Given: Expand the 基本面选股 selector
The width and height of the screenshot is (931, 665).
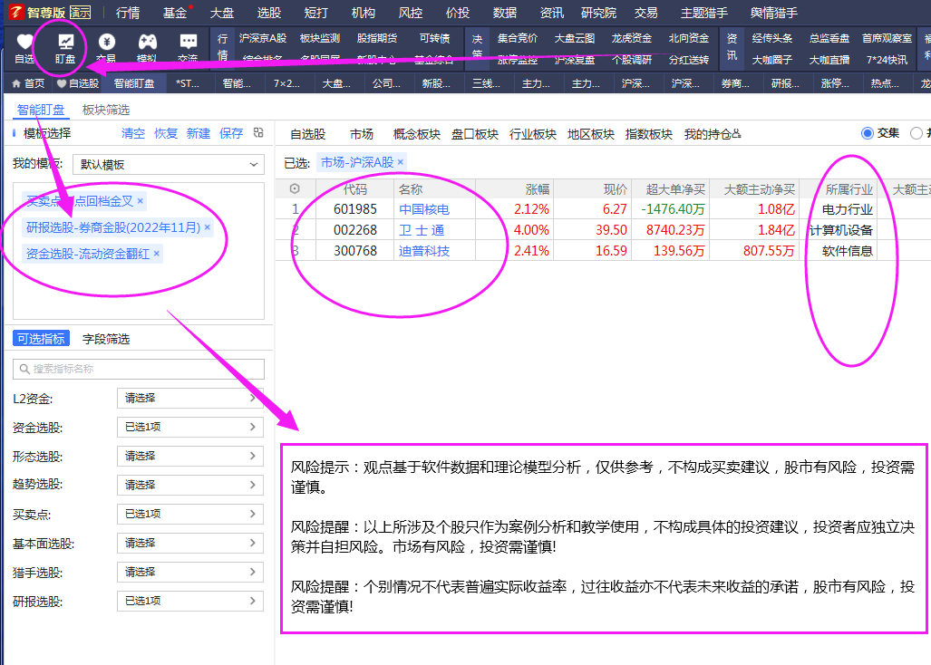Looking at the screenshot, I should (x=190, y=543).
